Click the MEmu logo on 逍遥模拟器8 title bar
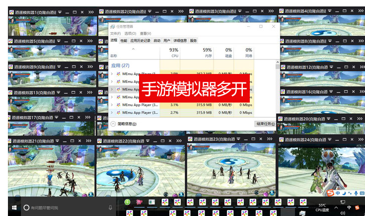 [282, 41]
